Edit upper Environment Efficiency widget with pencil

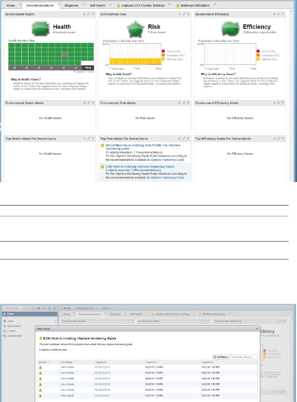[x=278, y=14]
